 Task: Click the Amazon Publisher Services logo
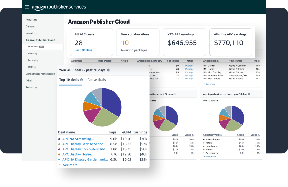point(59,7)
